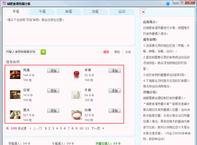Click the blue skin icon in title bar
This screenshot has height=145, width=197.
point(168,4)
